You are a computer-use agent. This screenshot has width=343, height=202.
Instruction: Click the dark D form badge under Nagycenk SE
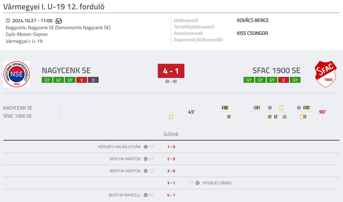(x=93, y=80)
